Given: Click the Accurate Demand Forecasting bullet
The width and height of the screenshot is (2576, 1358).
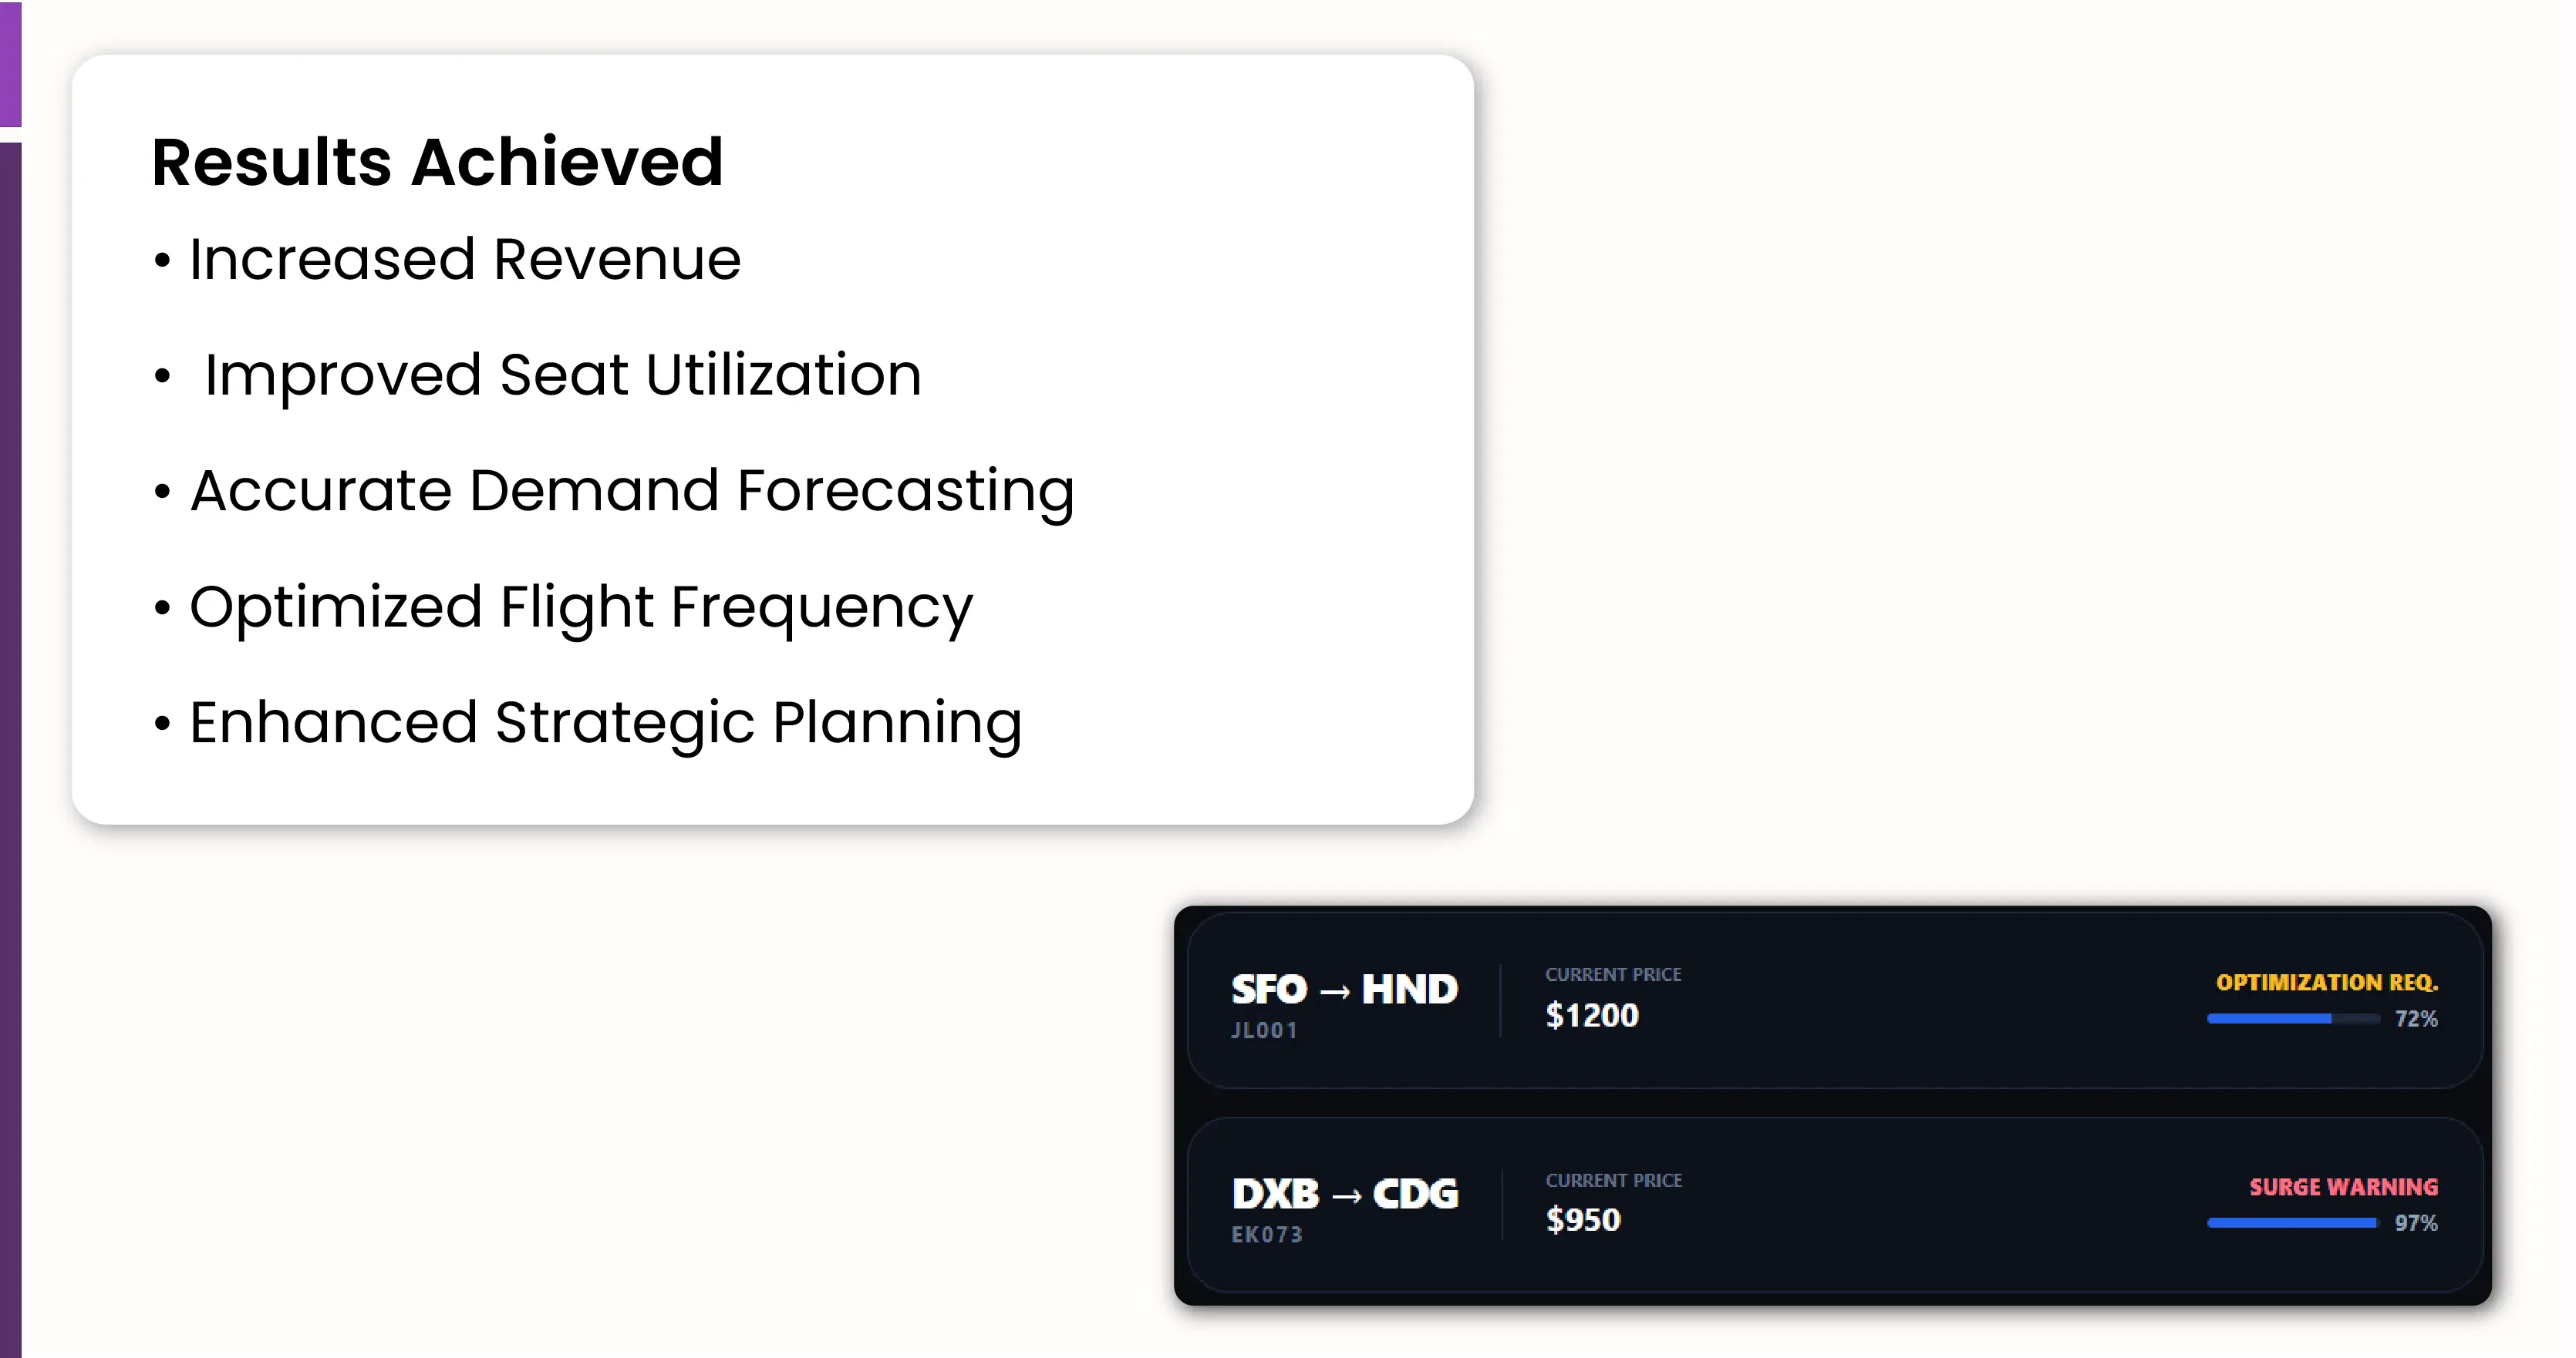Looking at the screenshot, I should tap(631, 491).
